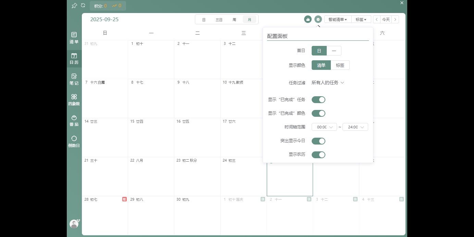Screen dimensions: 474x237
Task: Open the 清单 list view in sidebar
Action: (x=74, y=38)
